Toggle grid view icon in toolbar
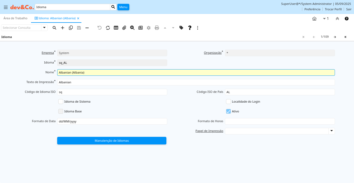 116,28
